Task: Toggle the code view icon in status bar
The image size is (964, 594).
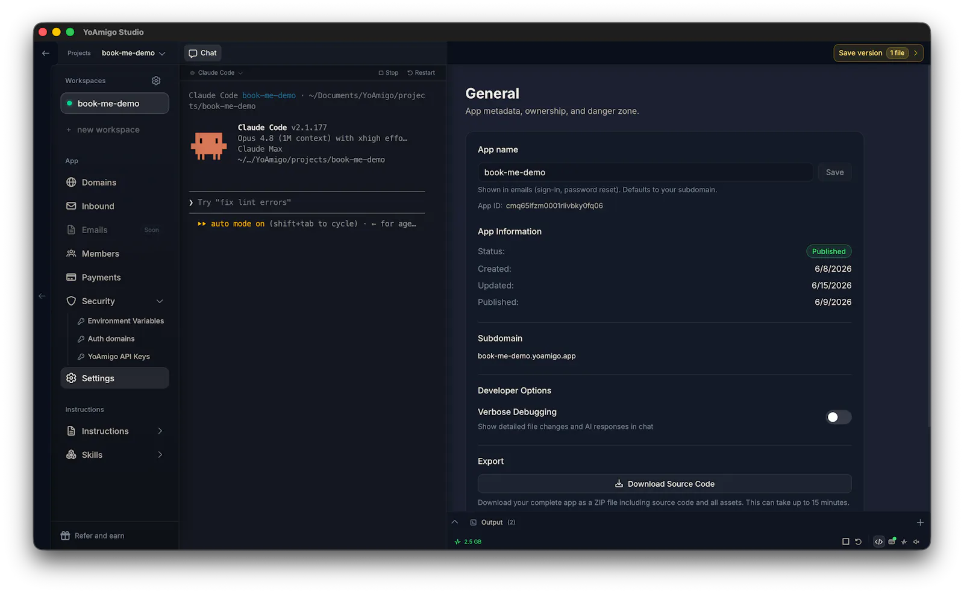Action: (878, 542)
